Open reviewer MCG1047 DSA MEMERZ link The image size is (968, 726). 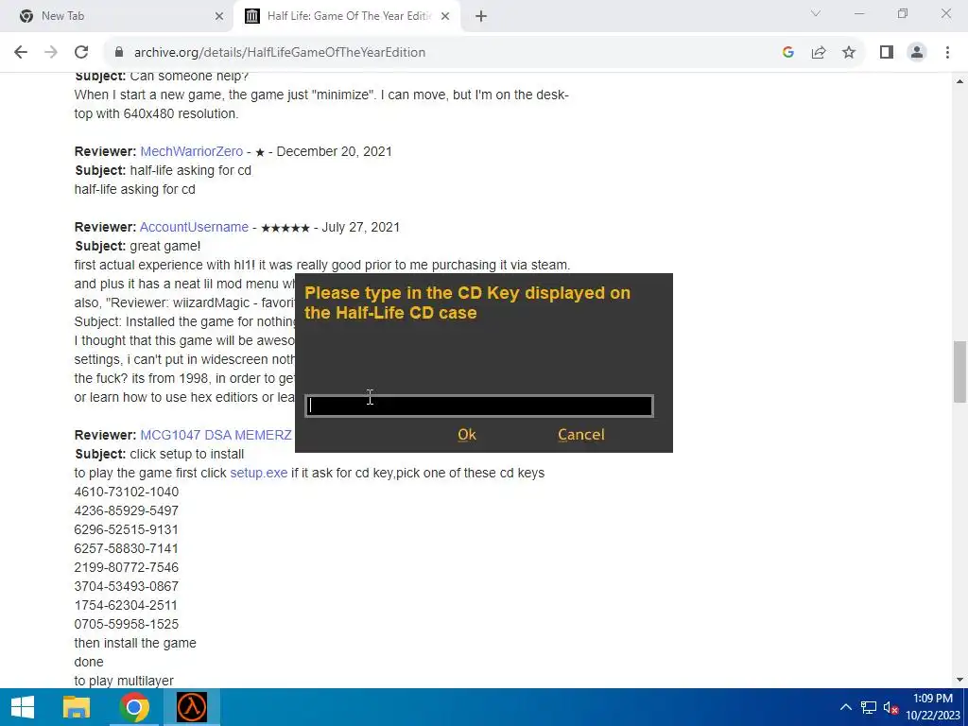point(216,435)
